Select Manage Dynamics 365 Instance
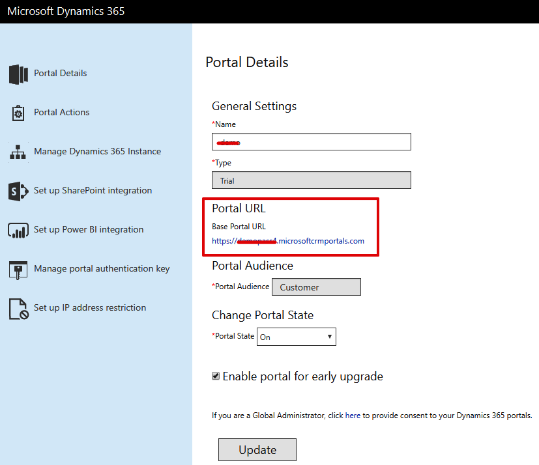The width and height of the screenshot is (539, 465). (x=97, y=152)
